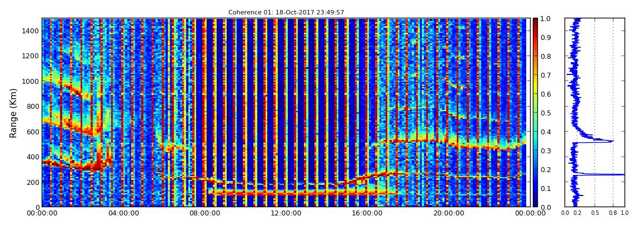
Task: Click the profile plot's 0.8 x-axis label
Action: pyautogui.click(x=613, y=213)
